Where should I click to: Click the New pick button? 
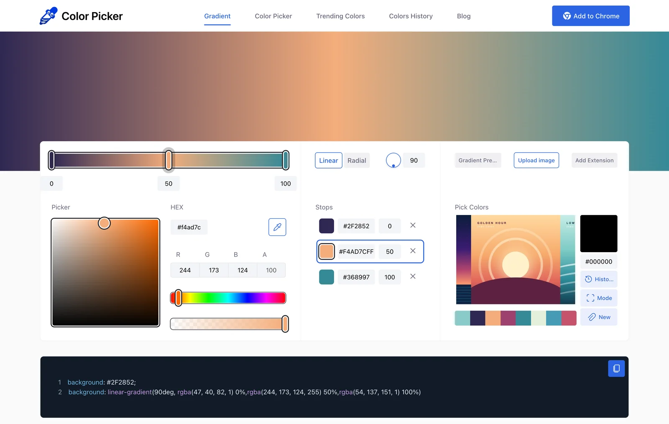(599, 317)
